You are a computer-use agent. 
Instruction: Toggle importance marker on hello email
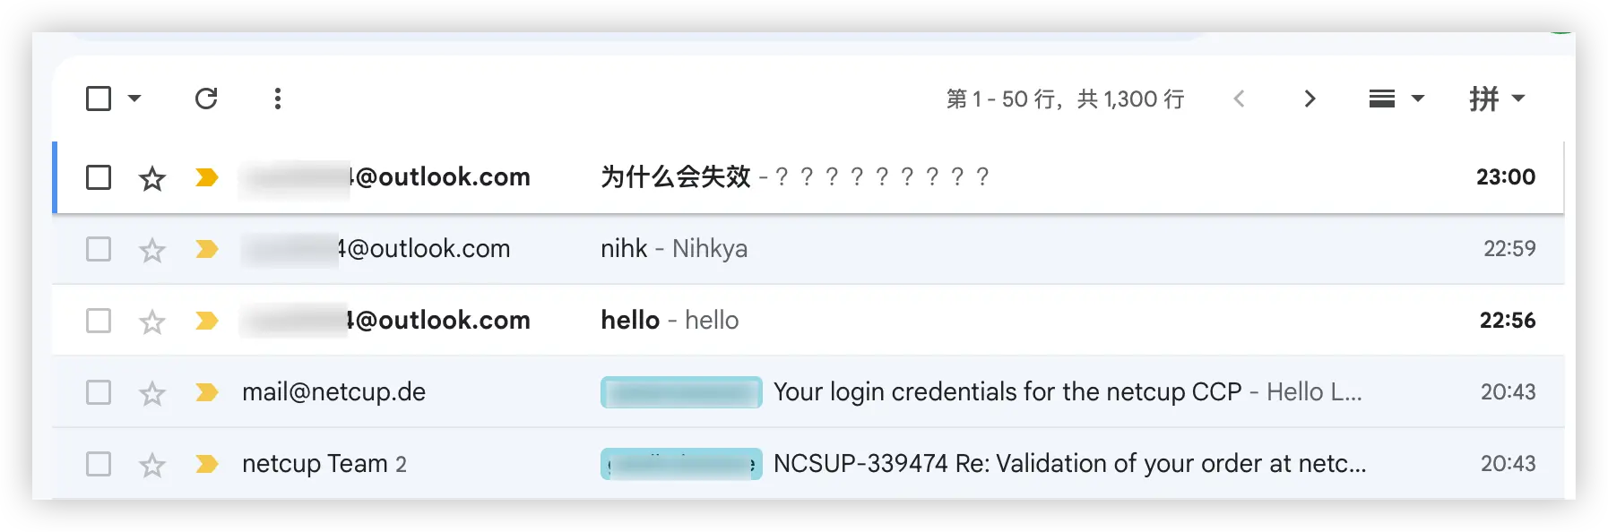coord(207,321)
